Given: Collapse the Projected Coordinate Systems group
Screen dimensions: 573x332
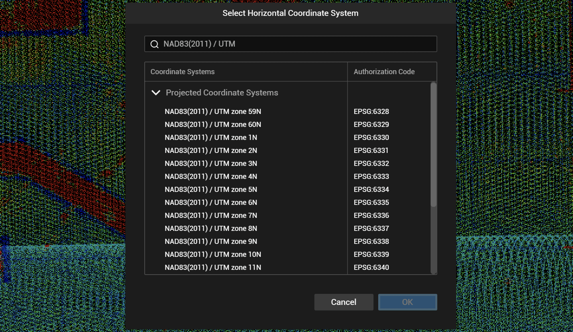Looking at the screenshot, I should (x=156, y=93).
